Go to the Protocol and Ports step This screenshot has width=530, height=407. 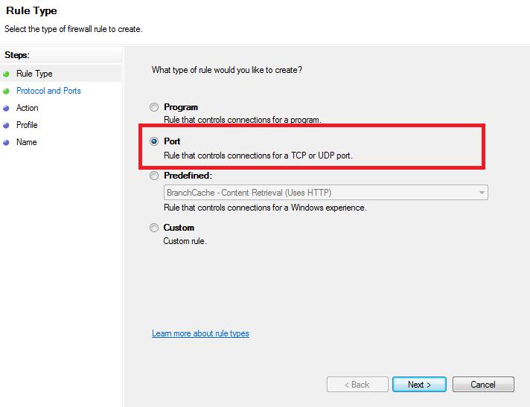[48, 91]
